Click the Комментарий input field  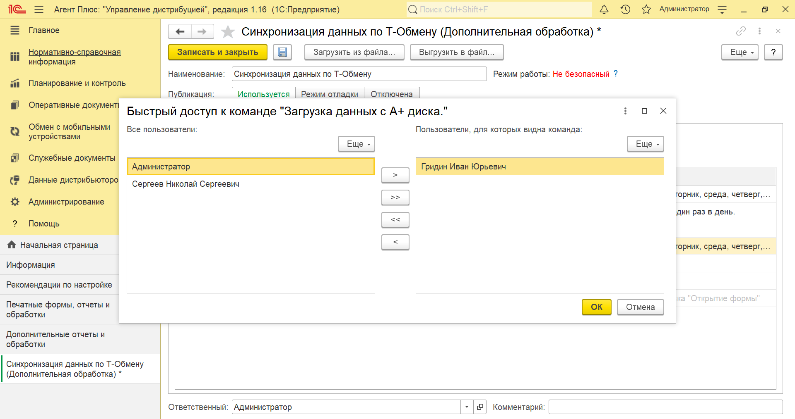coord(666,407)
